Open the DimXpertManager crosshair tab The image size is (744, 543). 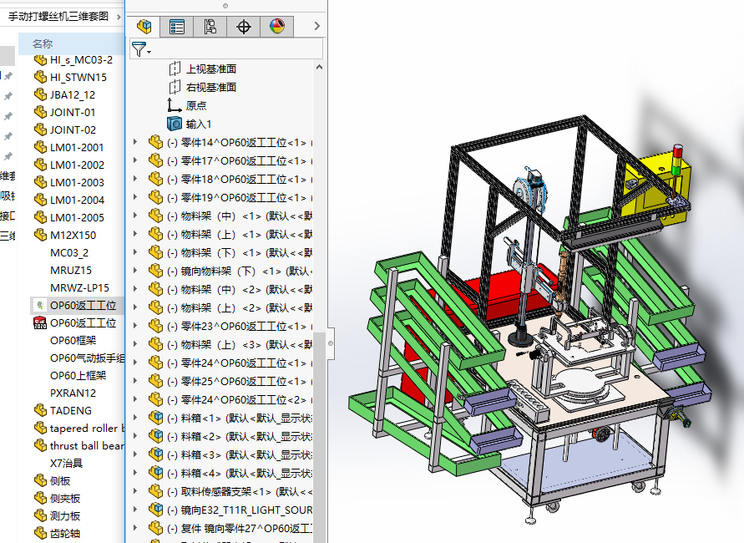(244, 26)
